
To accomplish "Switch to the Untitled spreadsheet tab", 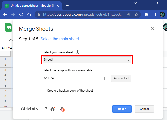I will 30,6.
